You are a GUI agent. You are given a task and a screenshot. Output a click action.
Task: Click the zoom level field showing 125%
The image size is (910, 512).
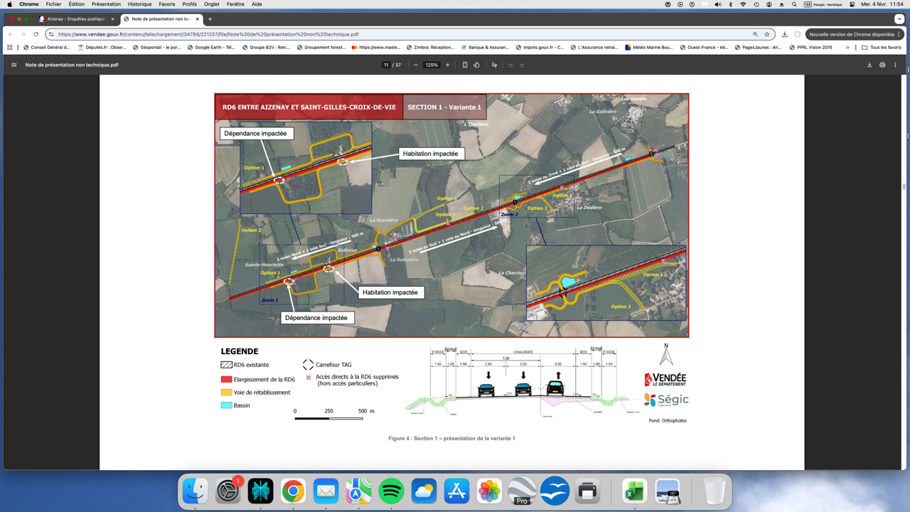(x=432, y=65)
